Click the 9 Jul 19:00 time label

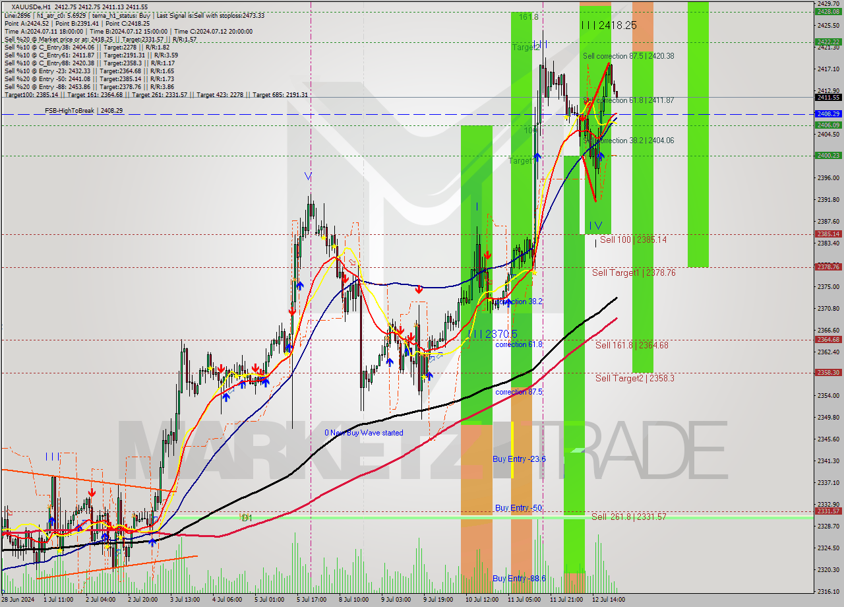438,600
